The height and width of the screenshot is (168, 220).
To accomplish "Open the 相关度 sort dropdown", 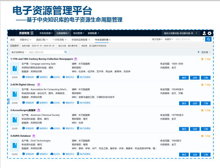I will pyautogui.click(x=206, y=52).
